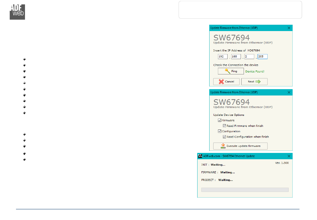
Task: Click the Device Found! status text
Action: click(255, 71)
